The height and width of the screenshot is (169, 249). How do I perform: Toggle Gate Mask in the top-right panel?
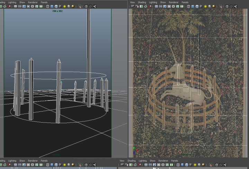[169, 6]
